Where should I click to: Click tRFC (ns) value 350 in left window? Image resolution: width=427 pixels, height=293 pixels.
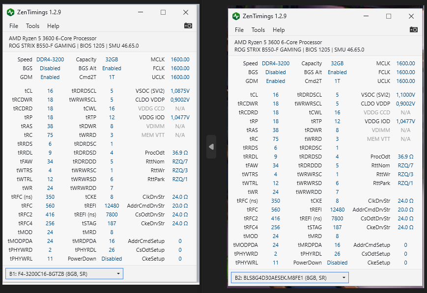[x=50, y=197]
